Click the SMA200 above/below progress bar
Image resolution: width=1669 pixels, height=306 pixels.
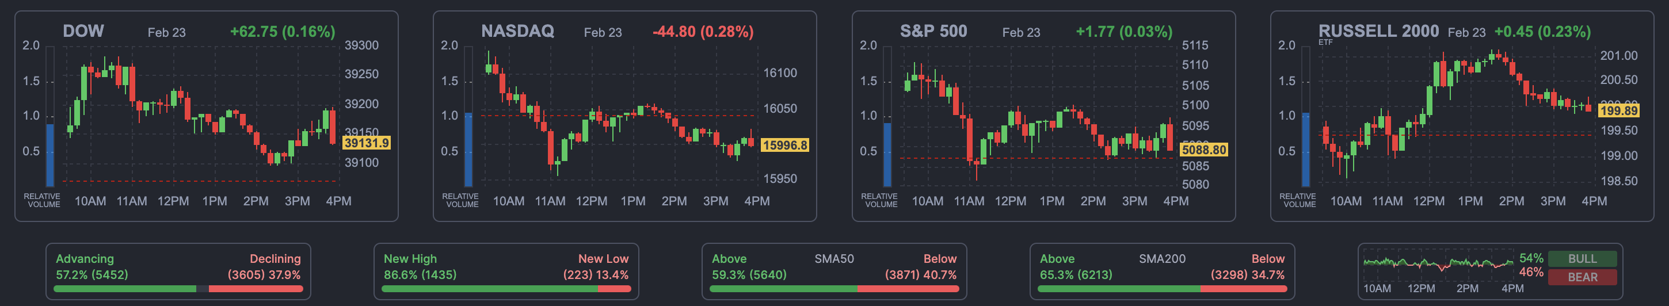1163,289
